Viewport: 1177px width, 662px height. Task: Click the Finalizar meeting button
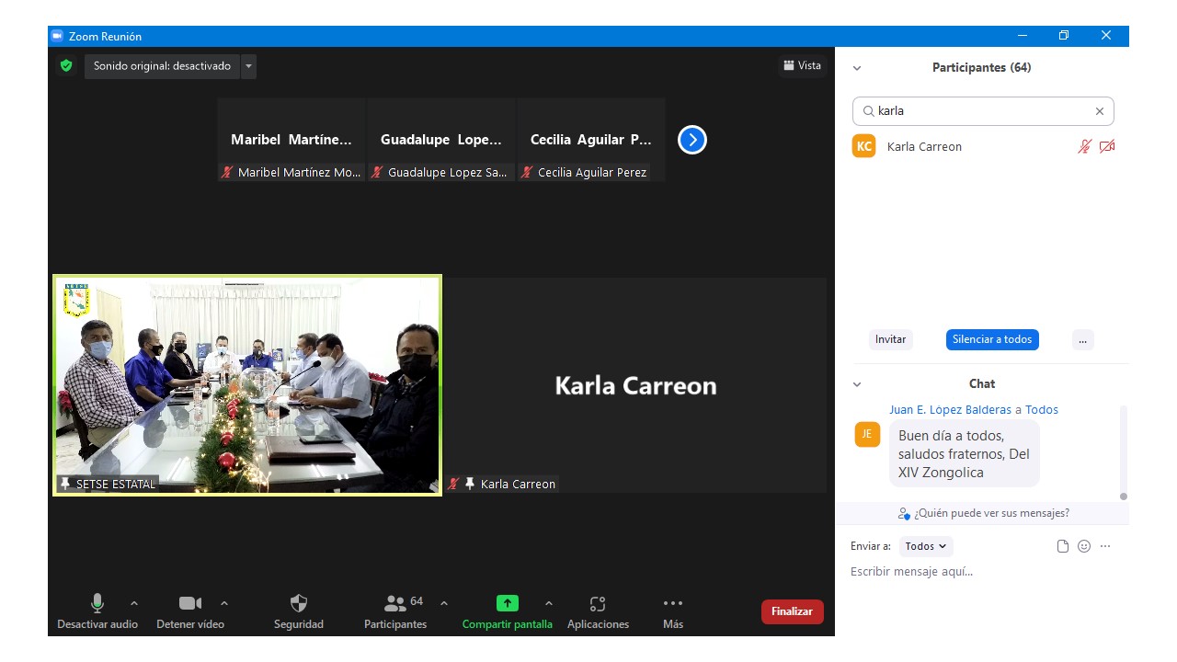coord(792,611)
